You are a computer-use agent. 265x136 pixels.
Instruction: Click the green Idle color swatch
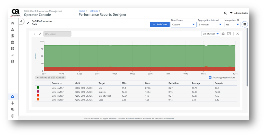38,87
